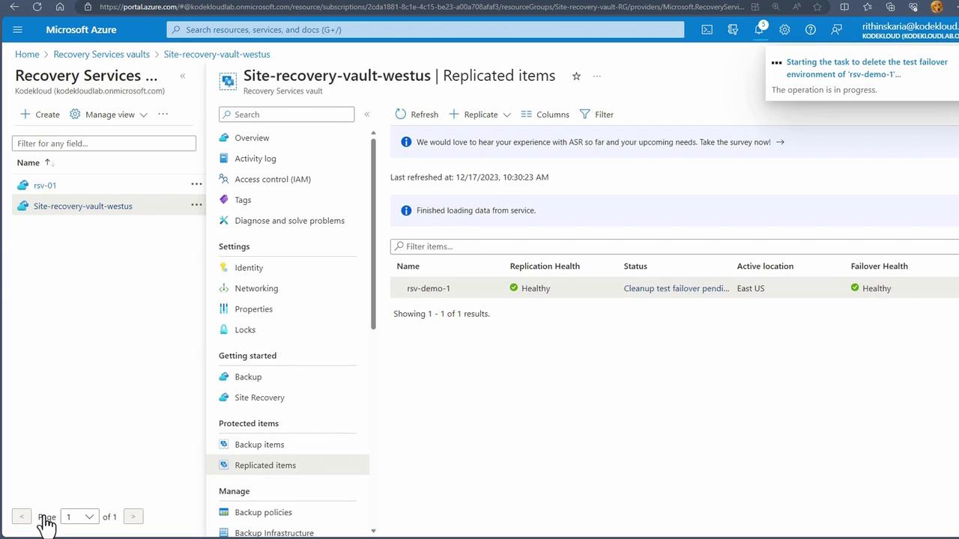Open the Filter option in toolbar

click(x=596, y=115)
